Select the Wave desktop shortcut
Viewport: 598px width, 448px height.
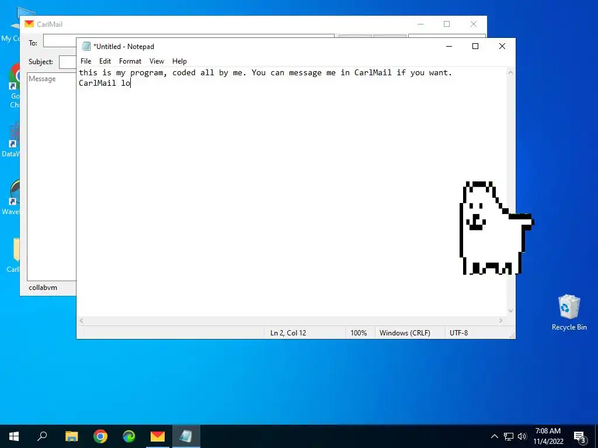12,198
